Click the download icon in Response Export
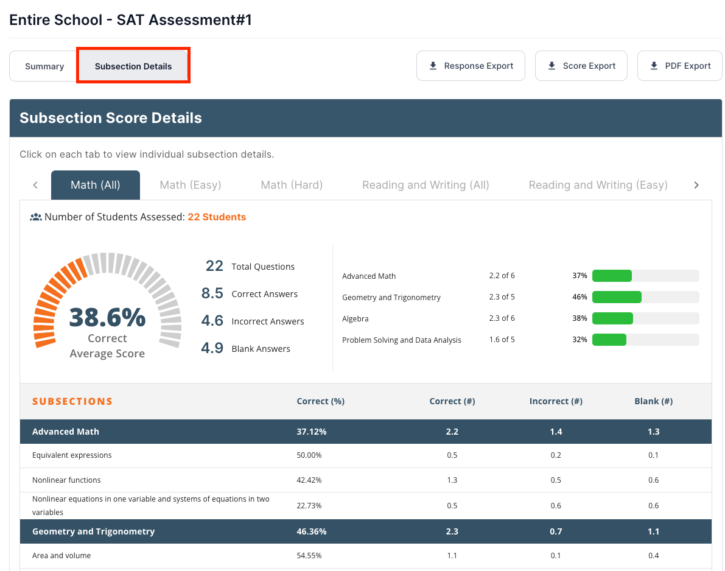The height and width of the screenshot is (571, 725). point(433,66)
